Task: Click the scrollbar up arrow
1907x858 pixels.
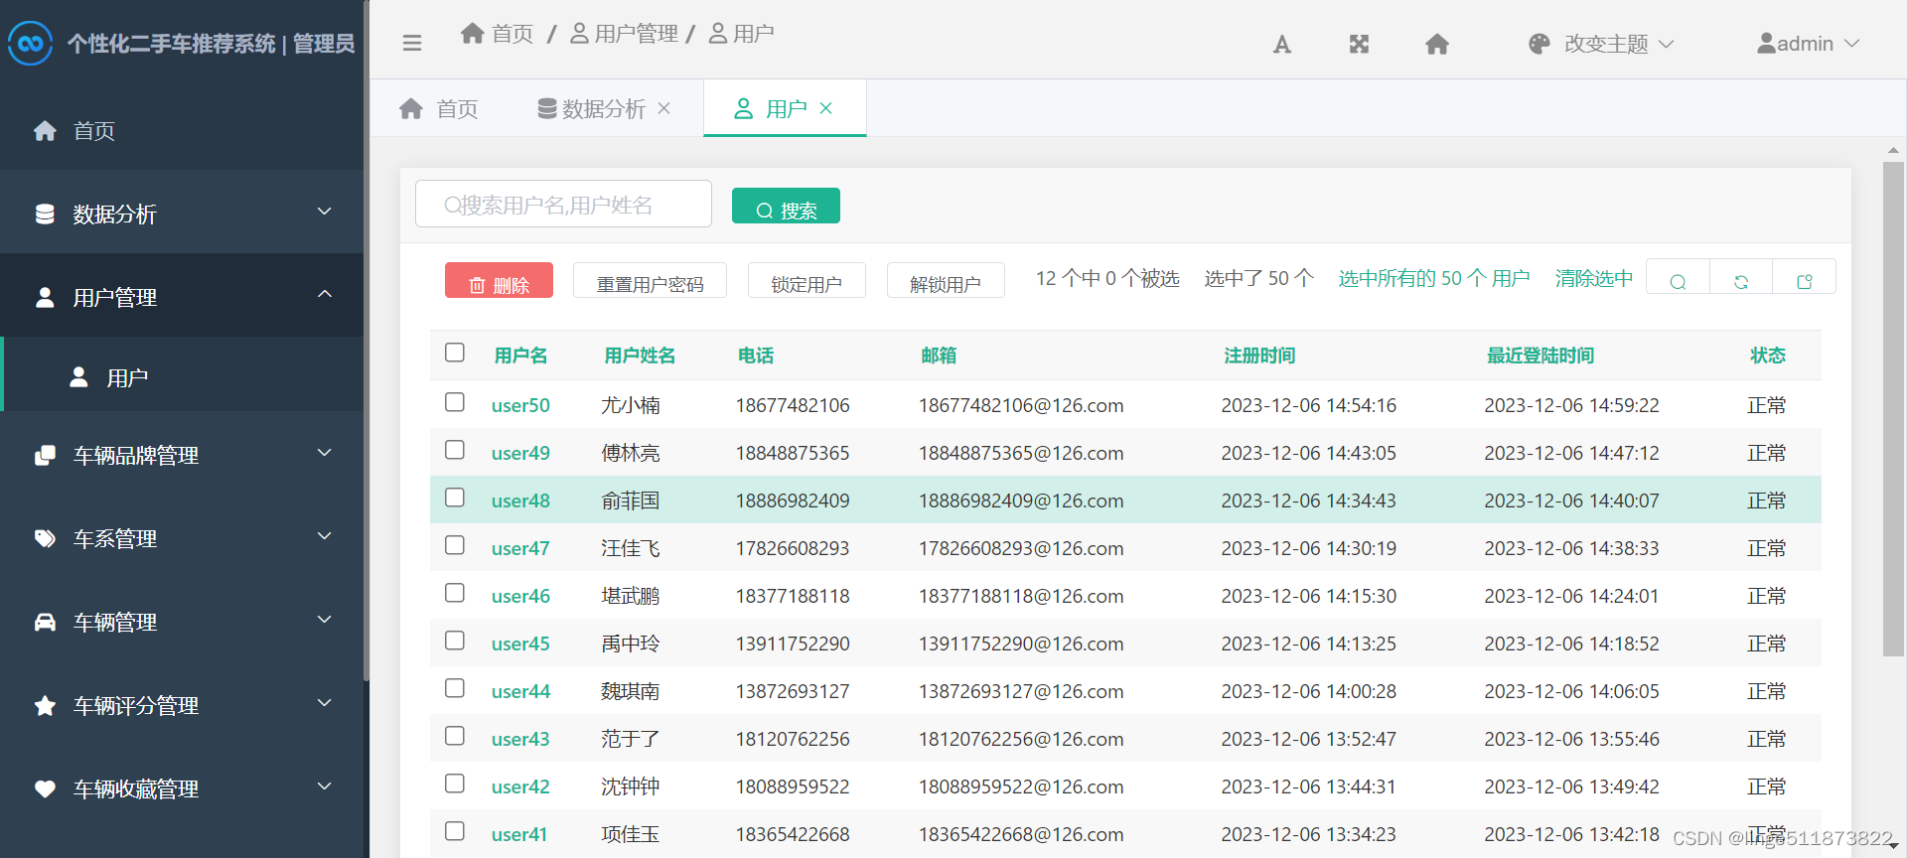Action: tap(1893, 151)
